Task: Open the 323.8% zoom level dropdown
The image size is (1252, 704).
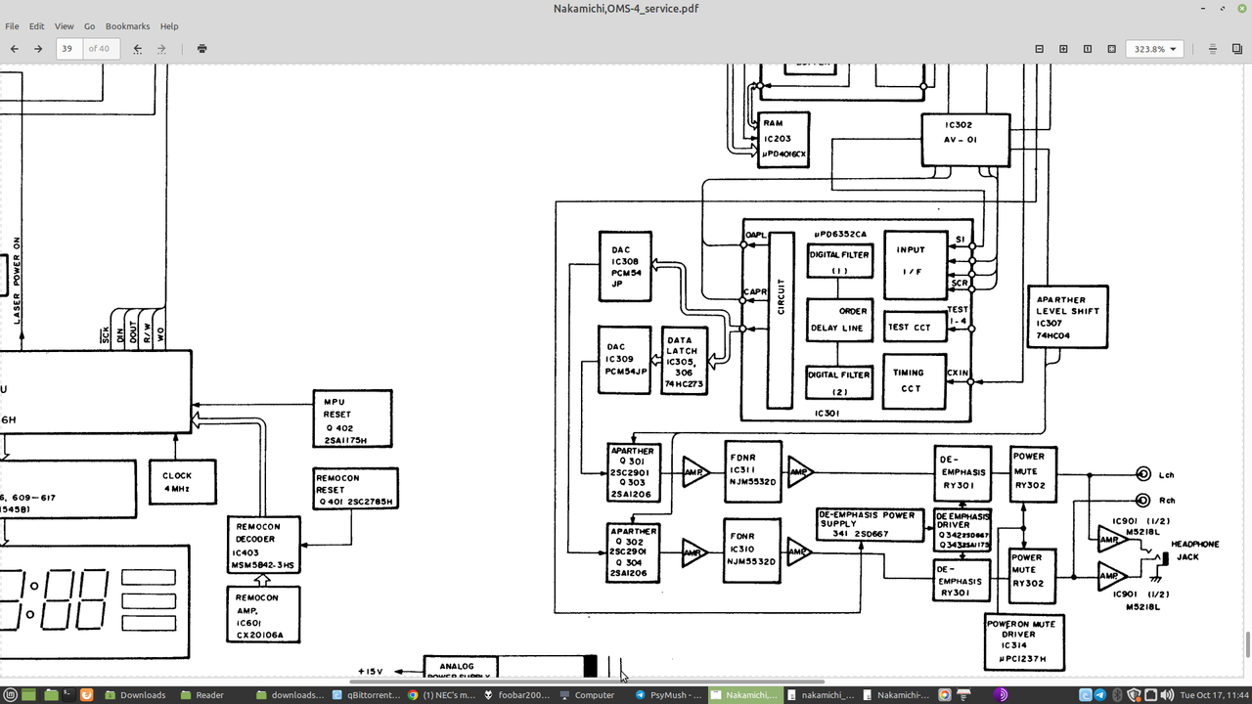Action: tap(1155, 48)
